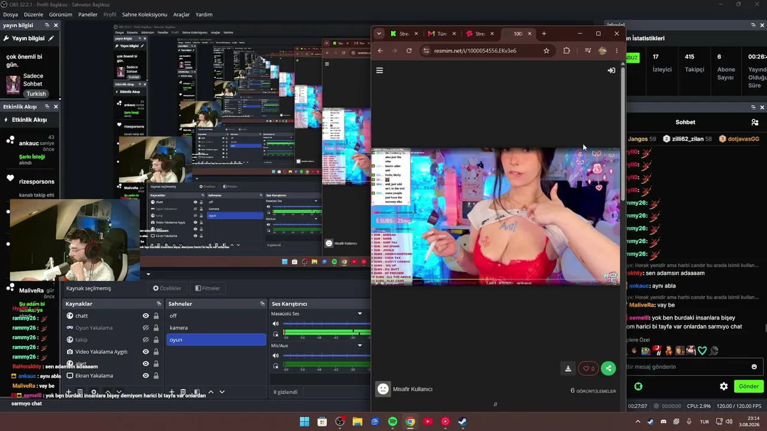Open the hamburger menu on the resmim.net page
767x431 pixels.
[379, 71]
